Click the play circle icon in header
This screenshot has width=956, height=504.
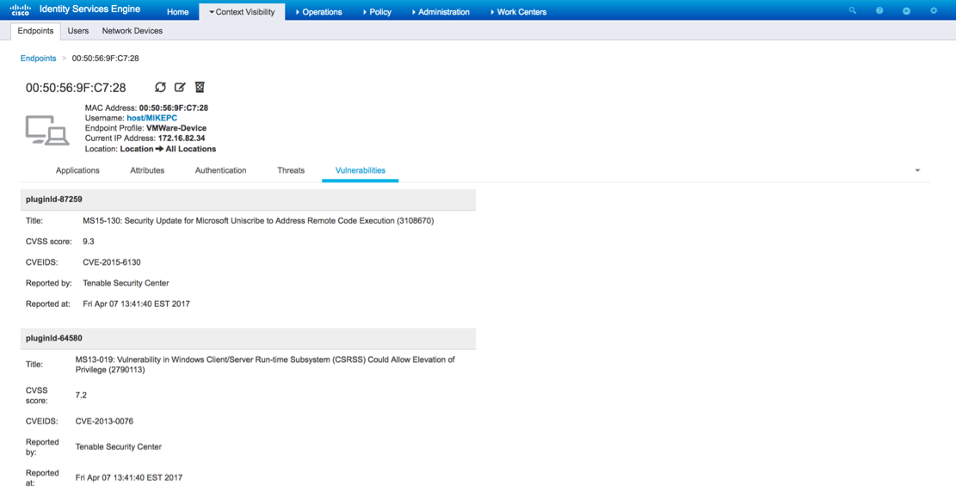point(907,10)
